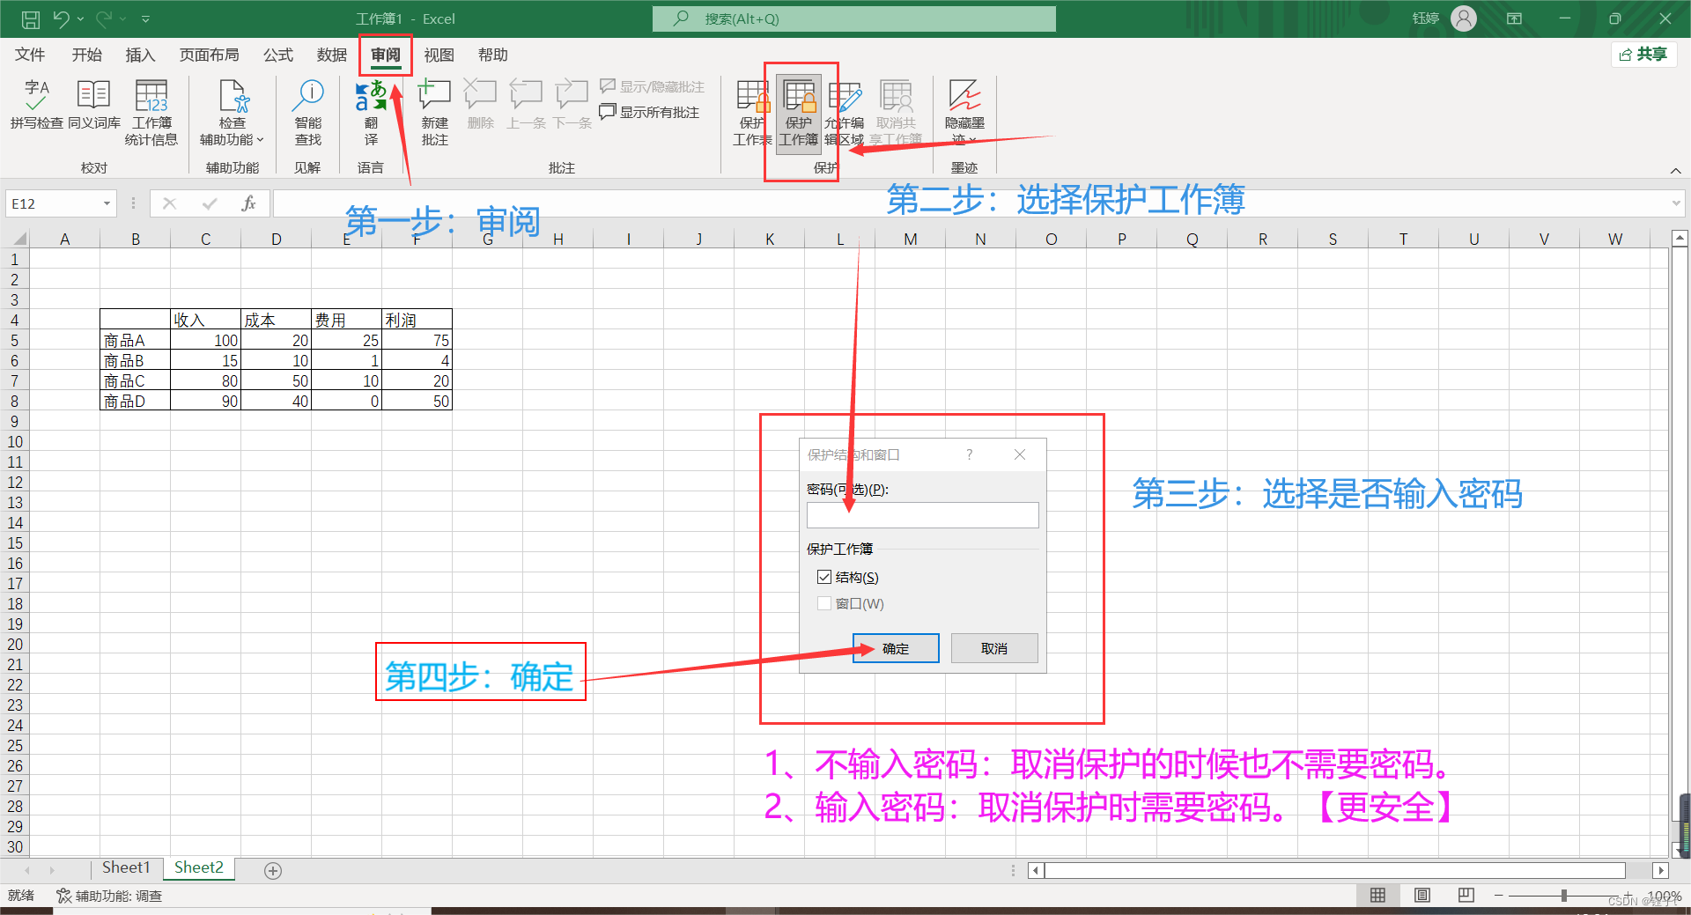Viewport: 1691px width, 915px height.
Task: Select Protect Sheet icon
Action: click(x=752, y=113)
